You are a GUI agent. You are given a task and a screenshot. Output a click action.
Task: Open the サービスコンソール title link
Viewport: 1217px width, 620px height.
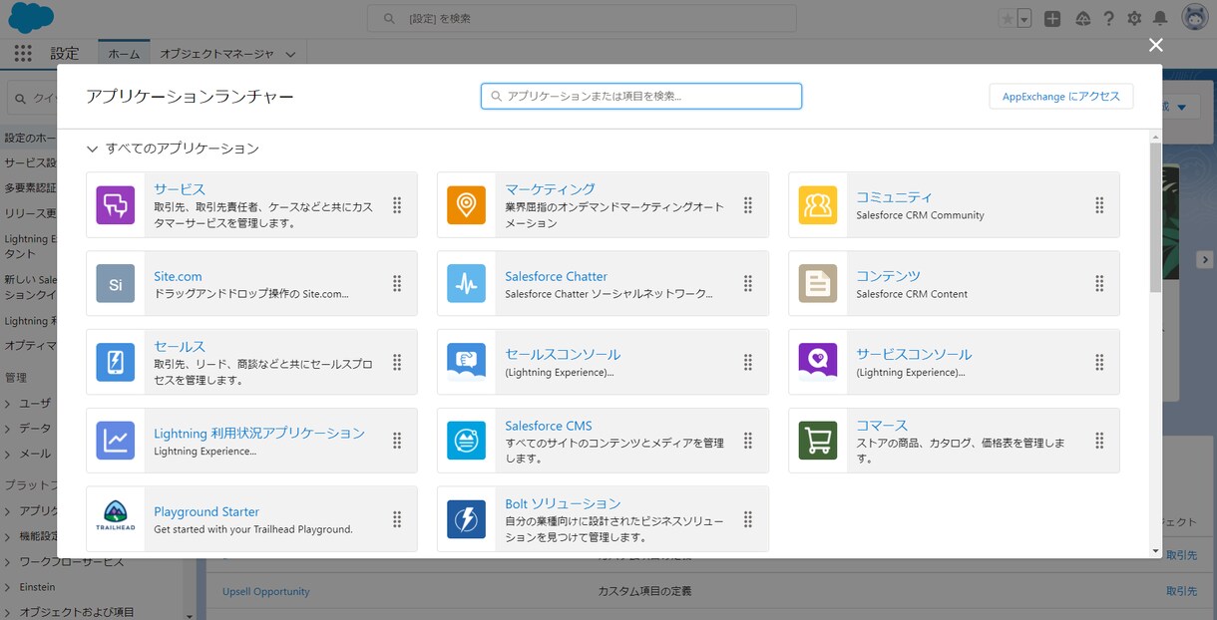click(914, 354)
